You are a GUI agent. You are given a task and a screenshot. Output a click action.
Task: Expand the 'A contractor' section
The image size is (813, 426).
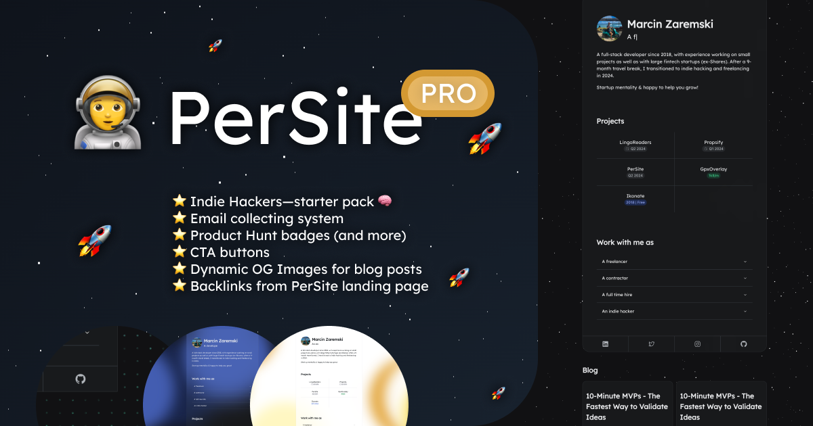tap(675, 278)
